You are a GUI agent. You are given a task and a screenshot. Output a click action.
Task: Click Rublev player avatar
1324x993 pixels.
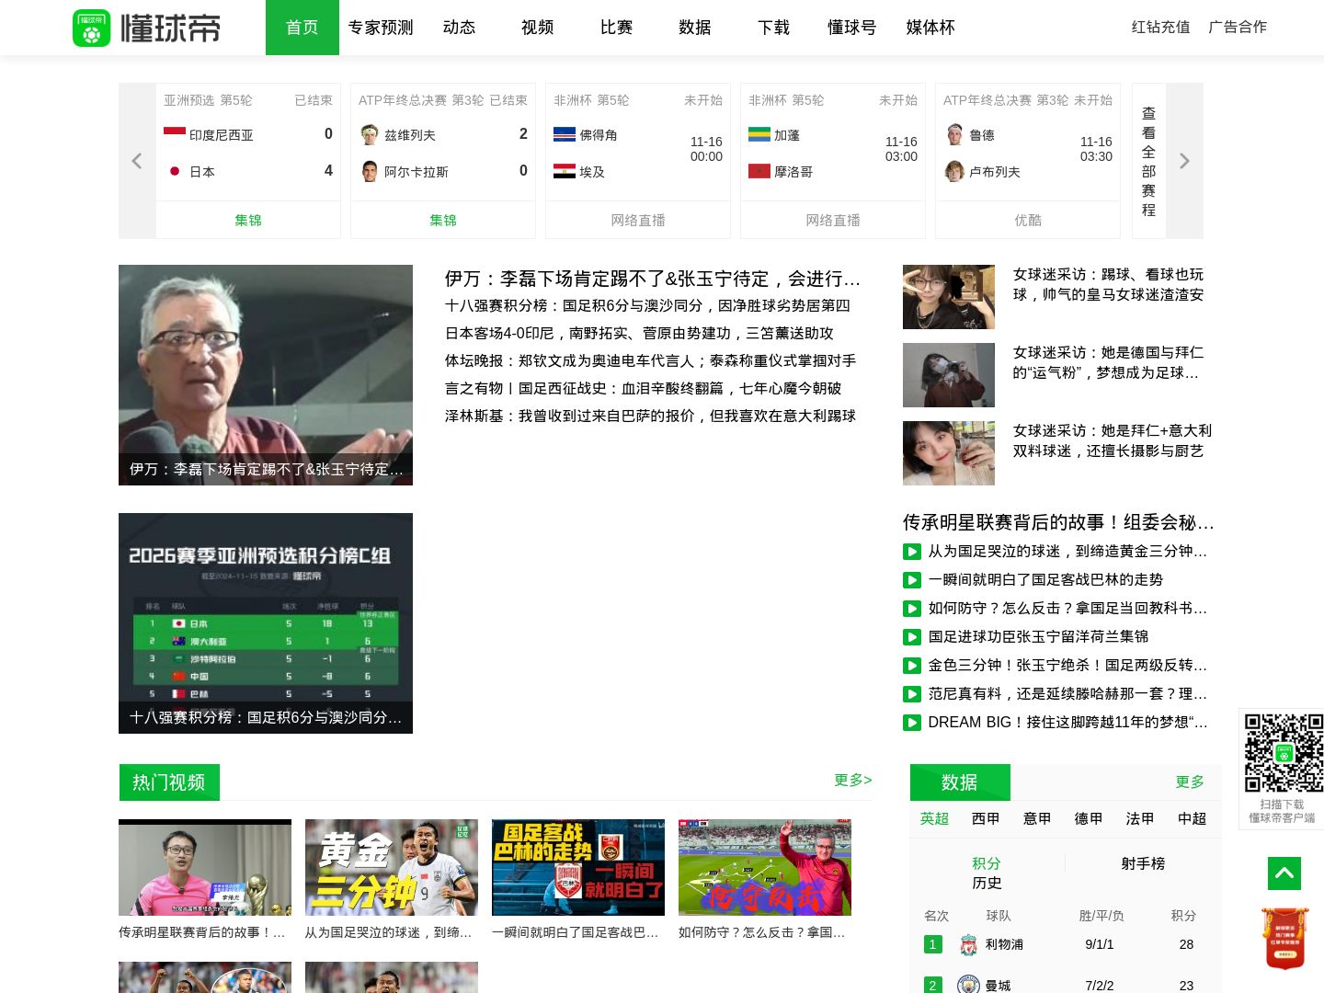tap(954, 171)
